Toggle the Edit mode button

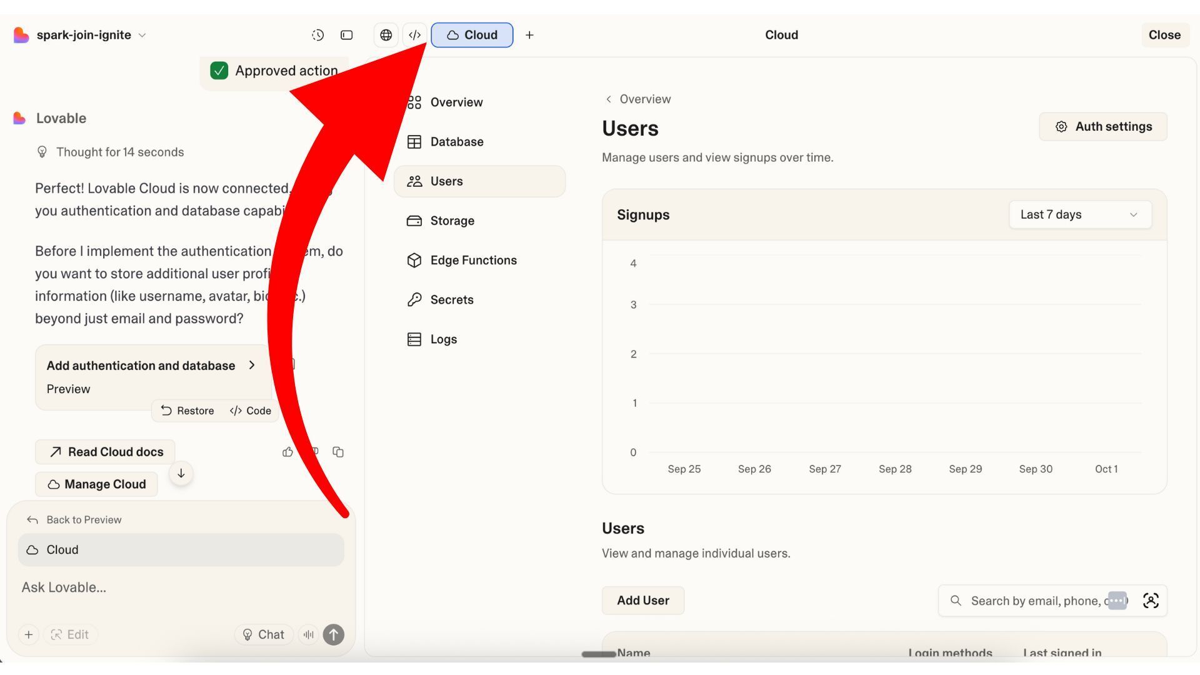tap(69, 635)
